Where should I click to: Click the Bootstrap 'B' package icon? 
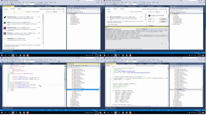click(x=5, y=34)
